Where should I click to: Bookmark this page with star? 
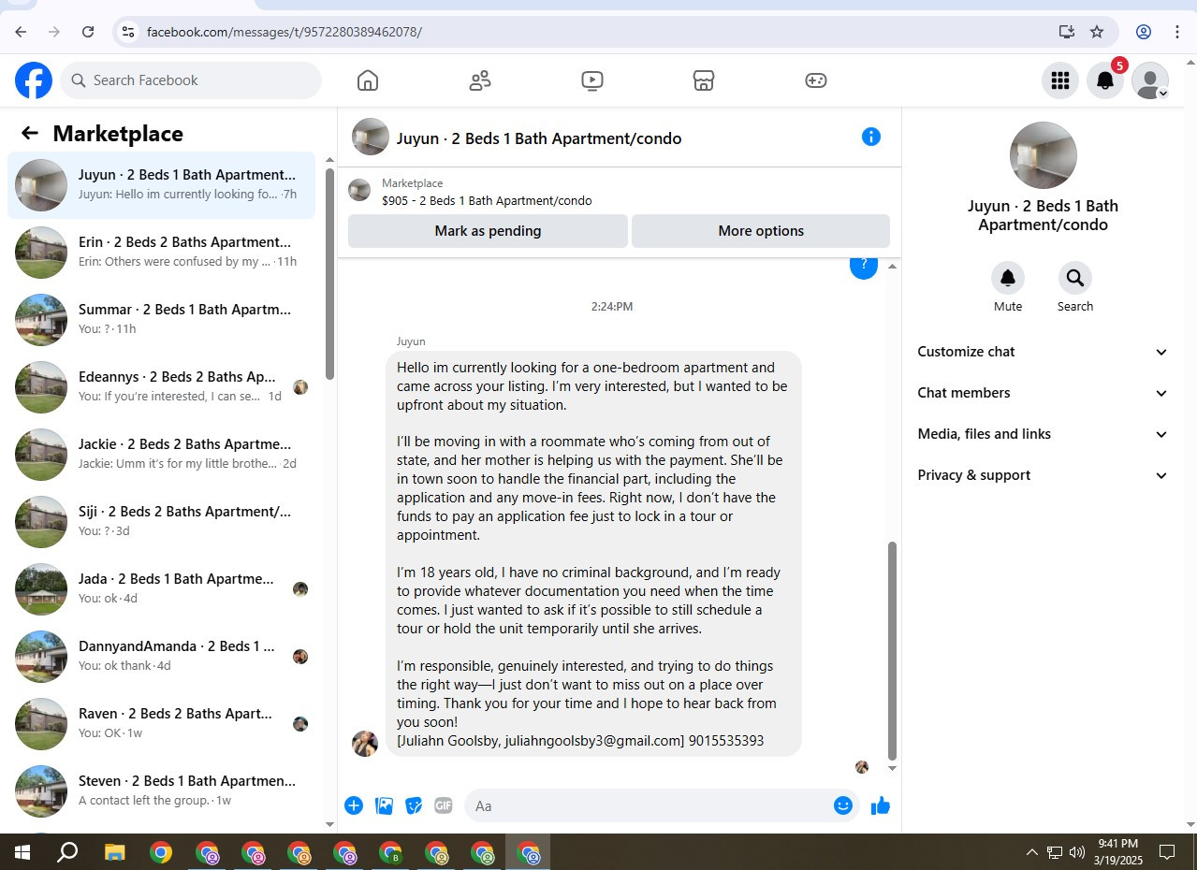click(x=1097, y=32)
